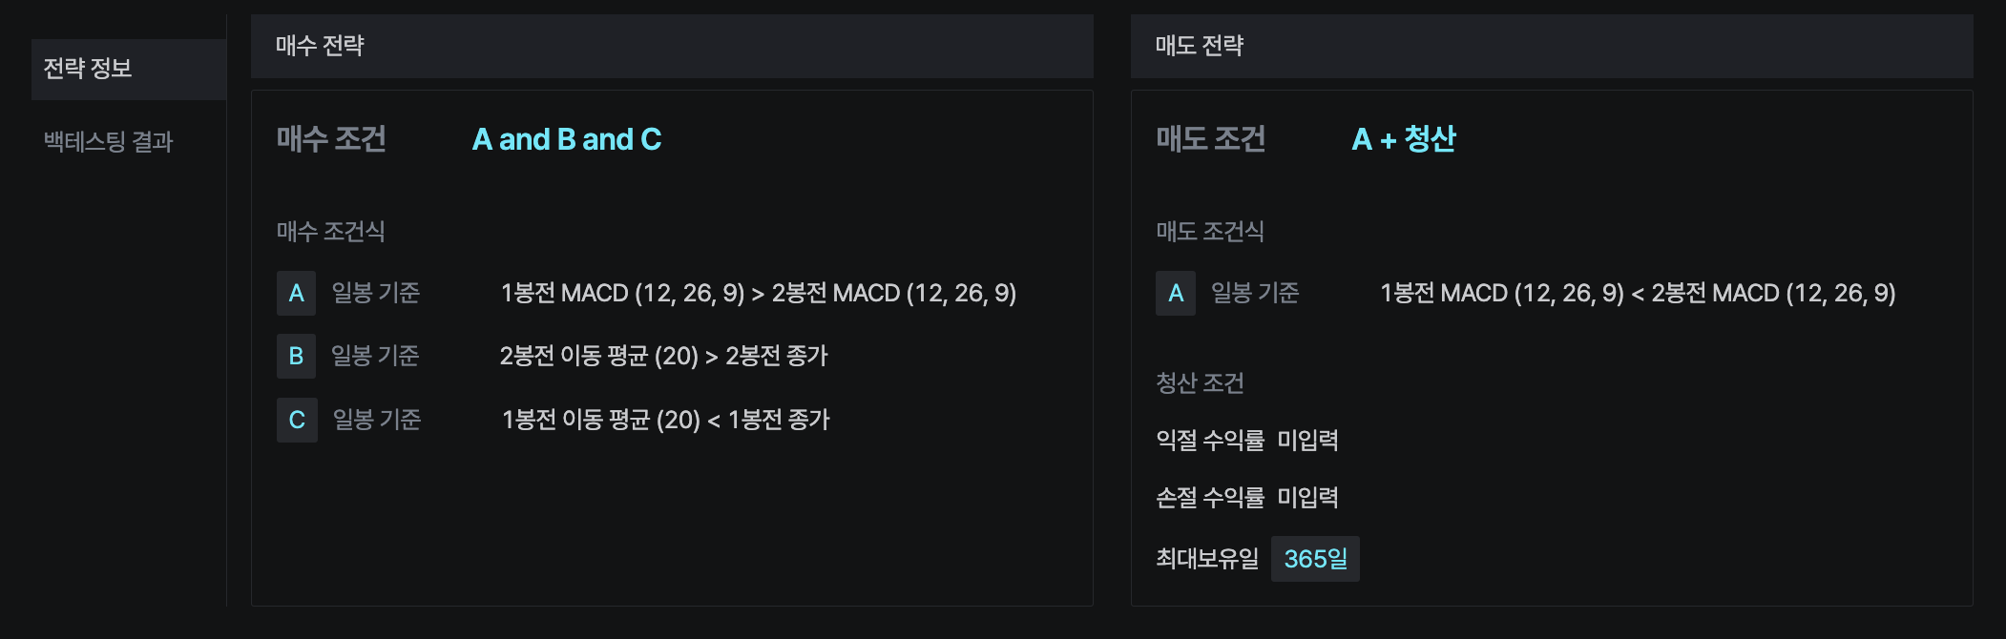The image size is (2006, 639).
Task: Click buy condition badge A
Action: tap(296, 293)
